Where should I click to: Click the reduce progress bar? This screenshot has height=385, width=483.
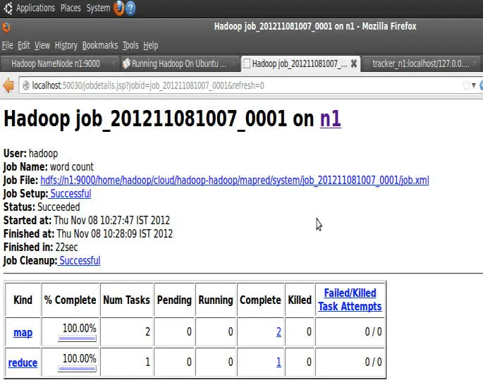pos(77,369)
